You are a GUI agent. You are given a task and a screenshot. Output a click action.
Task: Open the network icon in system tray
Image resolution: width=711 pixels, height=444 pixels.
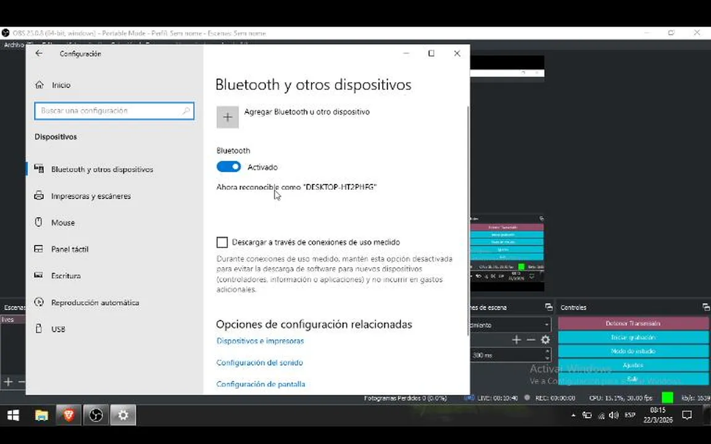(x=601, y=416)
